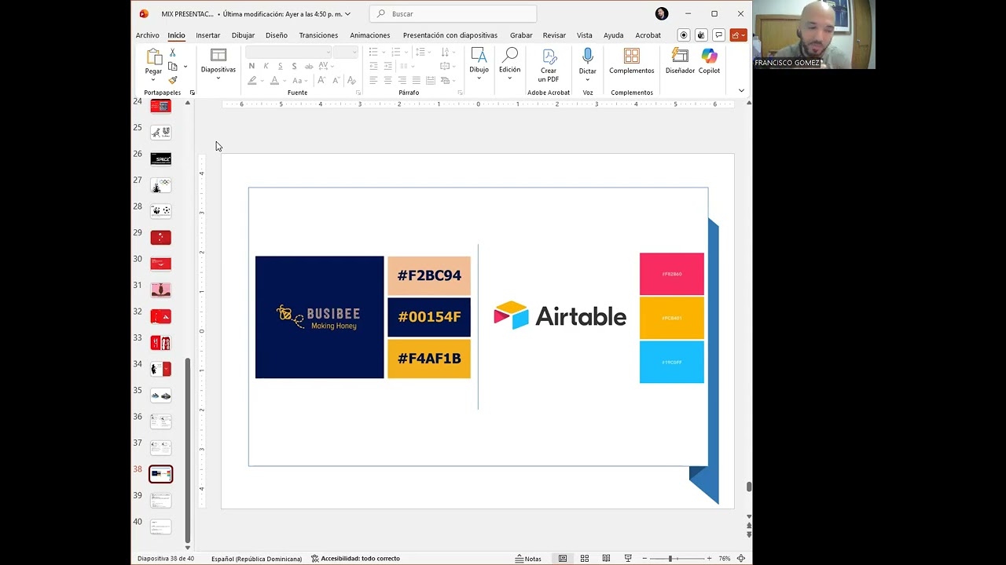The width and height of the screenshot is (1006, 565).
Task: Toggle left text alignment
Action: pos(373,80)
